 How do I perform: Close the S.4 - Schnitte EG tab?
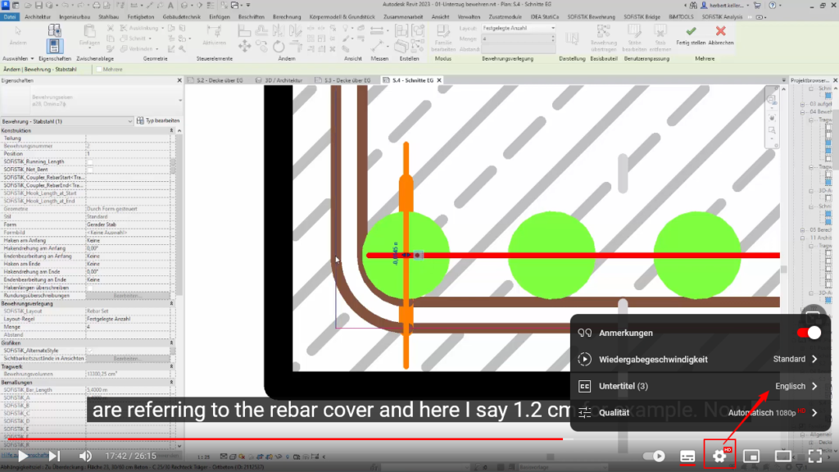pyautogui.click(x=439, y=80)
